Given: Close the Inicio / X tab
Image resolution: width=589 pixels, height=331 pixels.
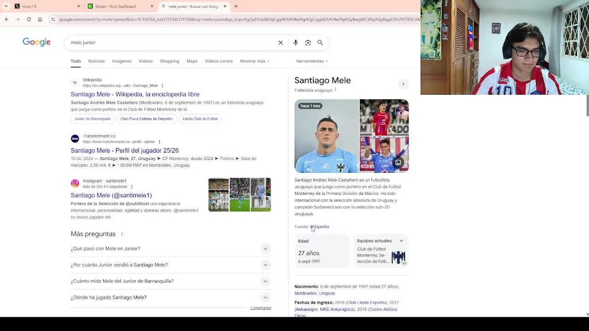Looking at the screenshot, I should (79, 6).
